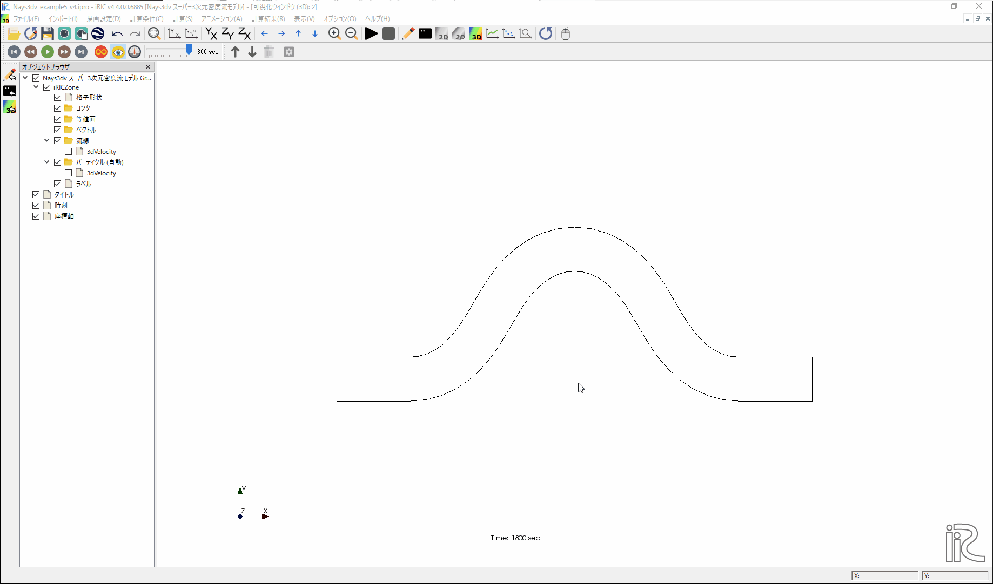The image size is (993, 584).
Task: Click the rotate 90 degrees icon
Action: click(x=191, y=33)
